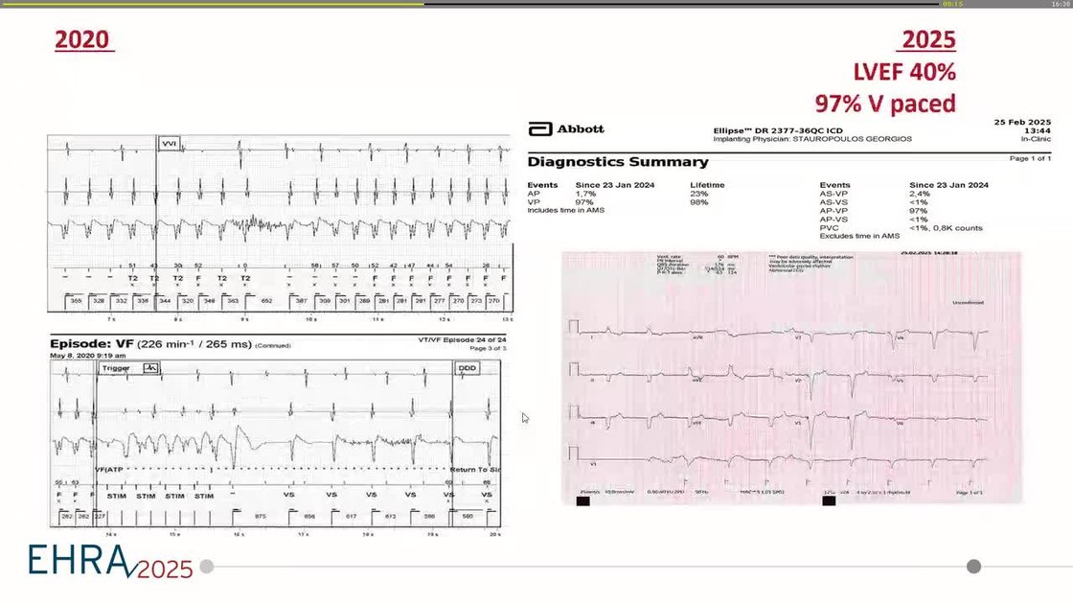The width and height of the screenshot is (1073, 604).
Task: Click the 97% V paced text
Action: point(885,104)
